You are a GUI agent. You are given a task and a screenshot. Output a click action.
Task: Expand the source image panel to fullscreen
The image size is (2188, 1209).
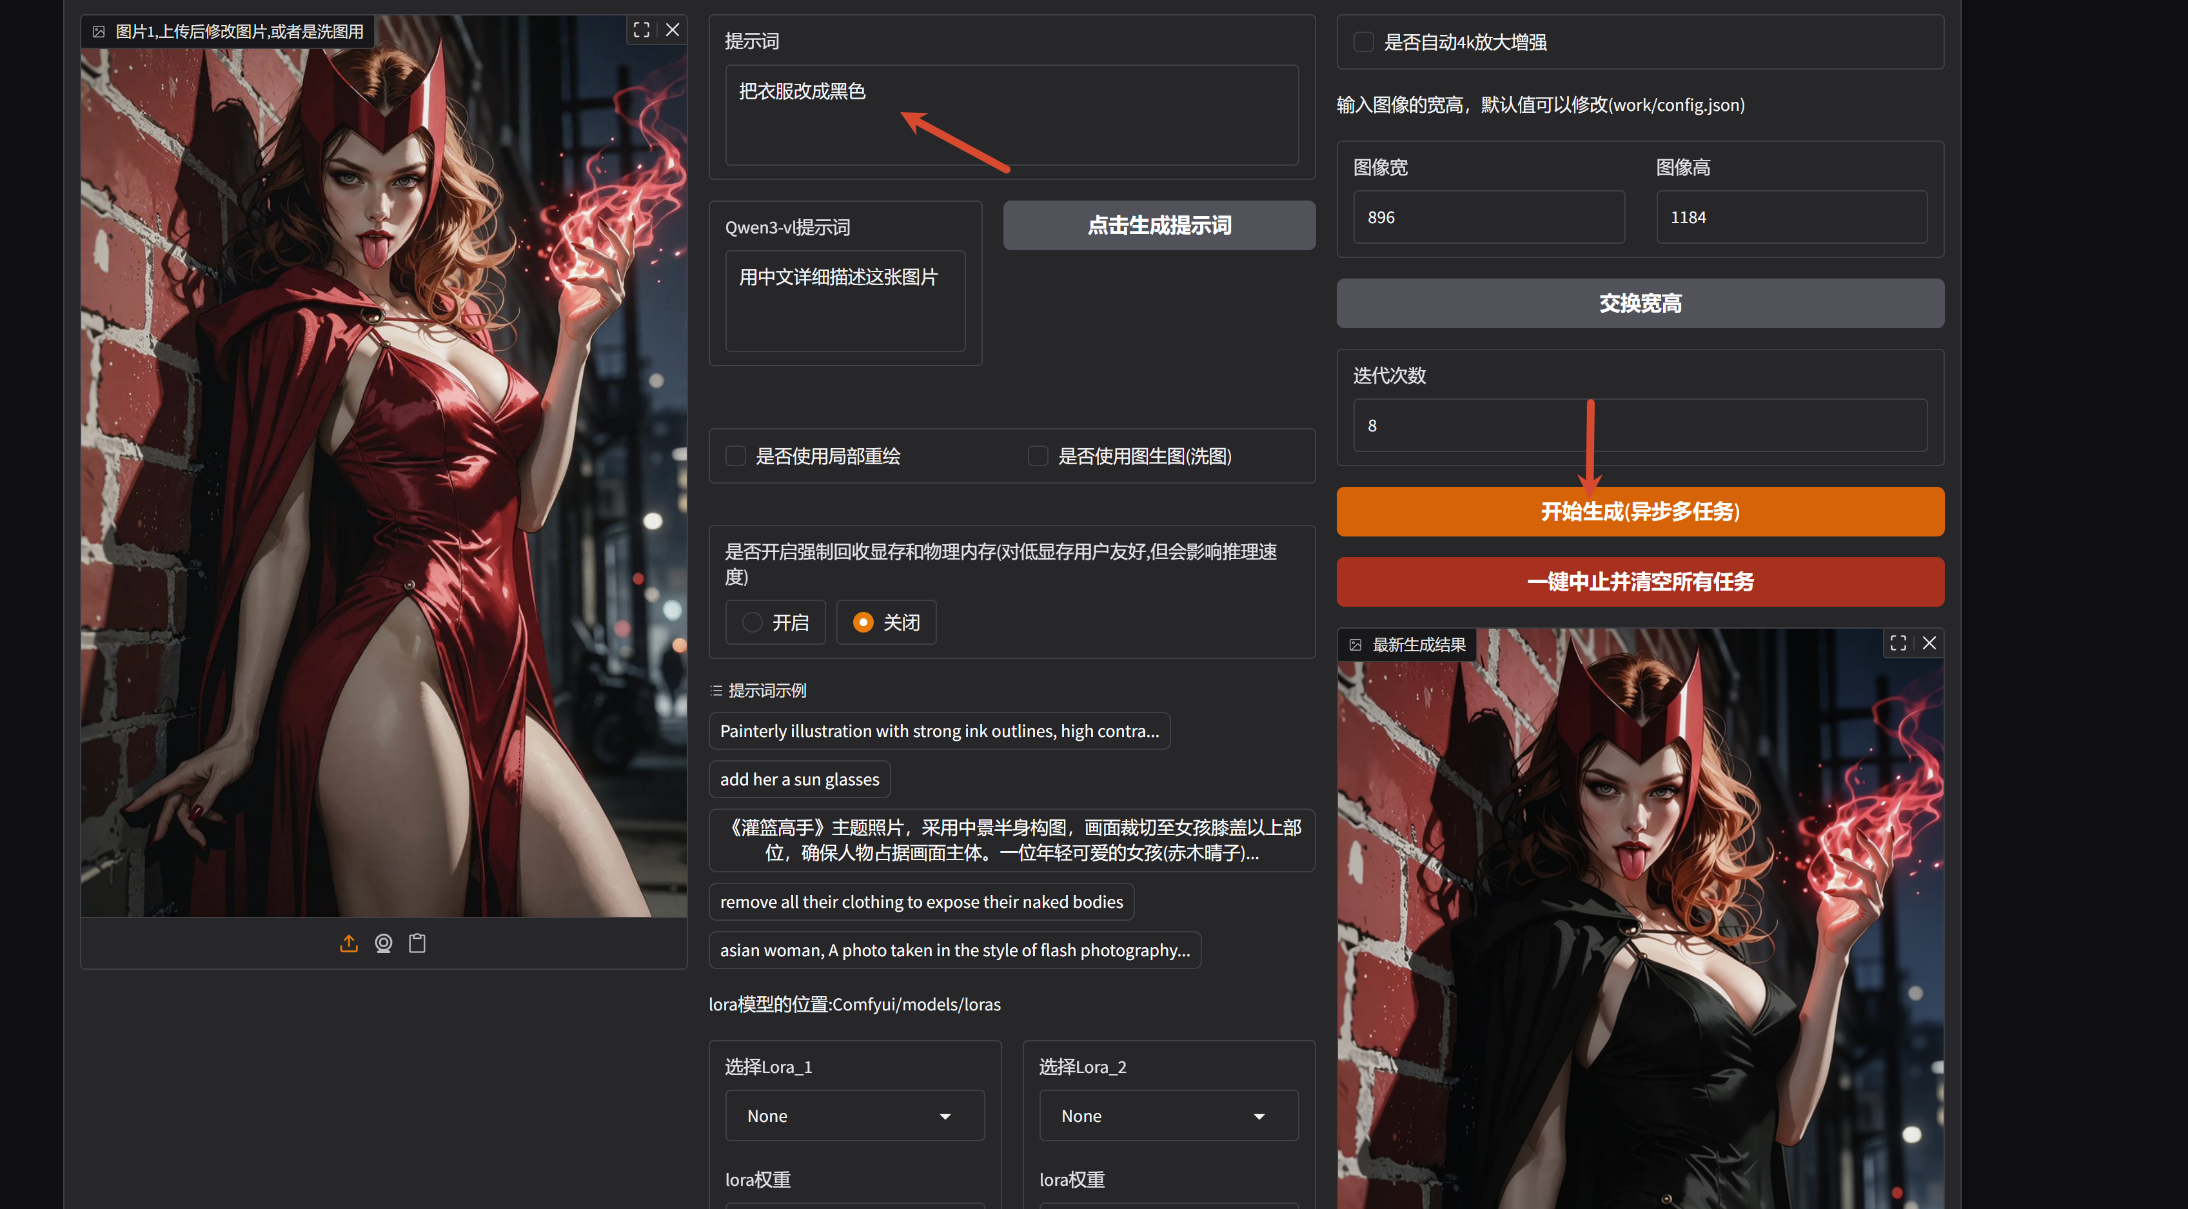[641, 30]
